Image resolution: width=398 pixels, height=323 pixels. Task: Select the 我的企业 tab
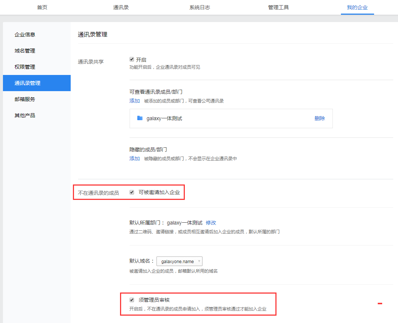click(x=357, y=7)
